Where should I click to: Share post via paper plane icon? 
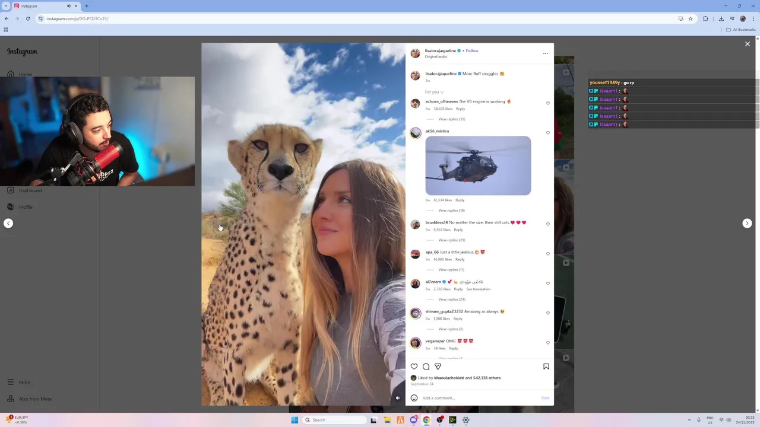[x=438, y=367]
